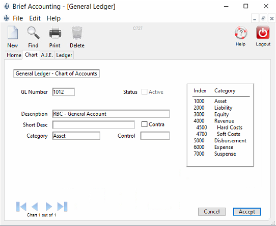
Task: Close the inner General Ledger window
Action: [x=272, y=18]
